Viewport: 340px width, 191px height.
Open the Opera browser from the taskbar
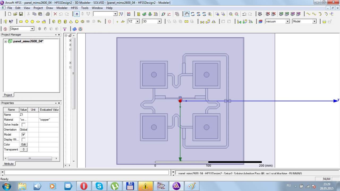84,186
